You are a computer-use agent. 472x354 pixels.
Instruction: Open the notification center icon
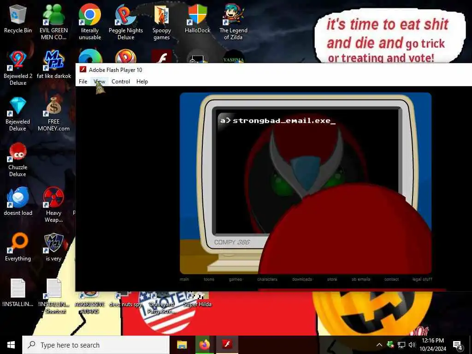pos(458,345)
